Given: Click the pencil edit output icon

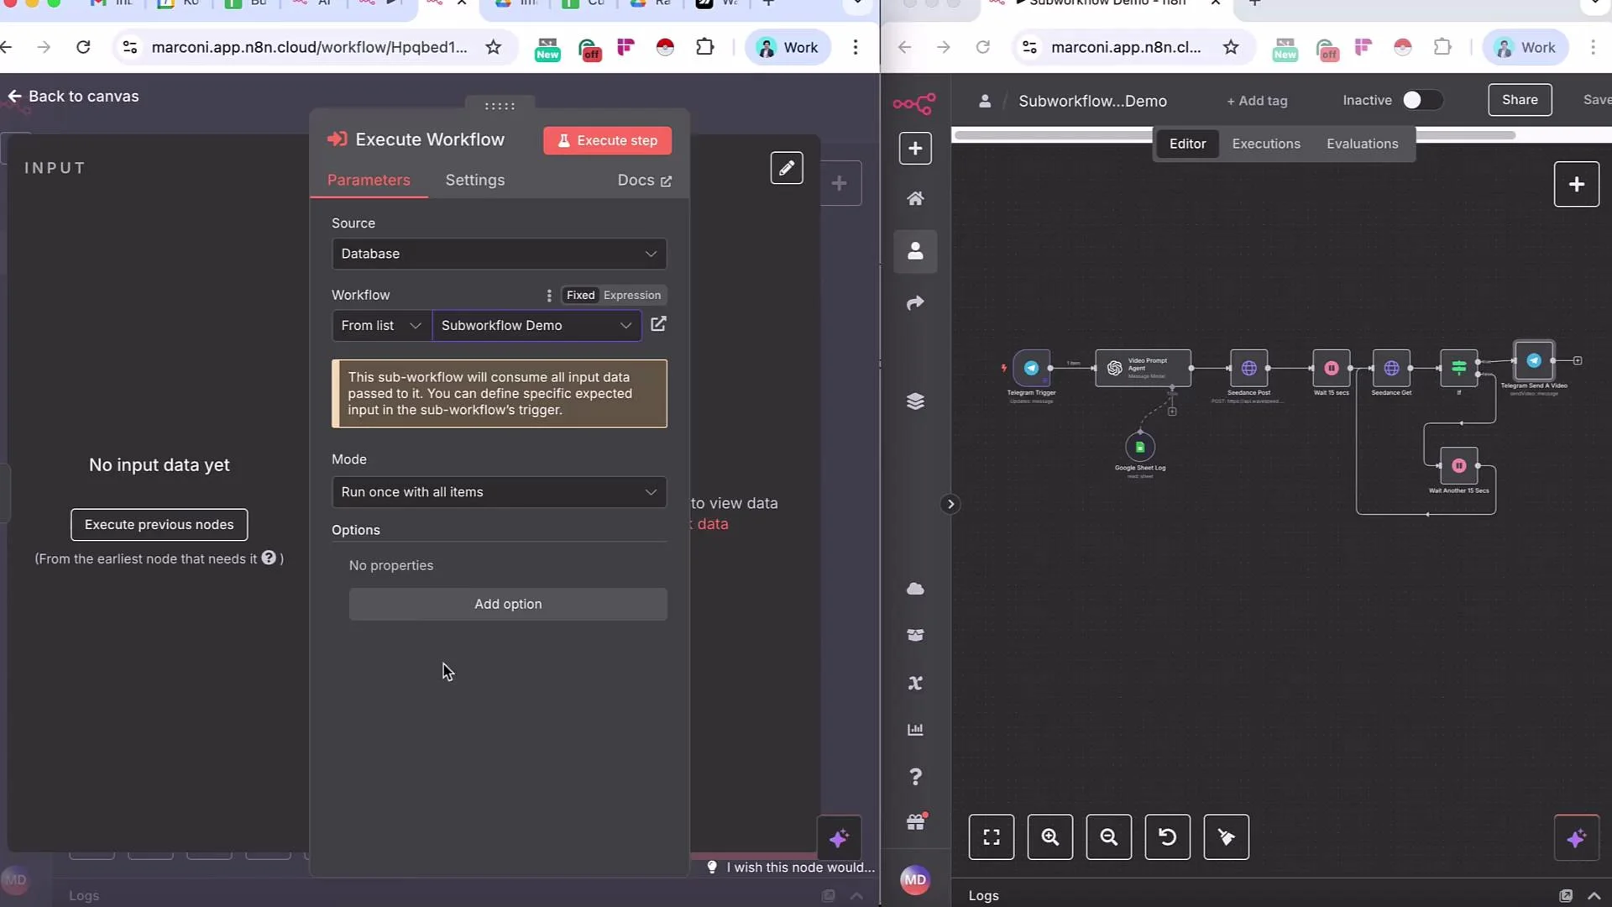Looking at the screenshot, I should click(787, 168).
